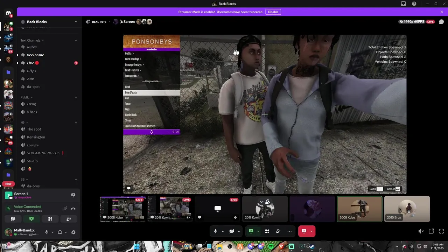Click pop-out icon on main stream corner
Screen dimensions: 448x252
click(129, 188)
